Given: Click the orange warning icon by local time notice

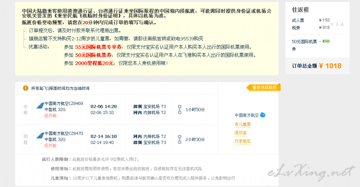Looking at the screenshot, I should pyautogui.click(x=26, y=88).
